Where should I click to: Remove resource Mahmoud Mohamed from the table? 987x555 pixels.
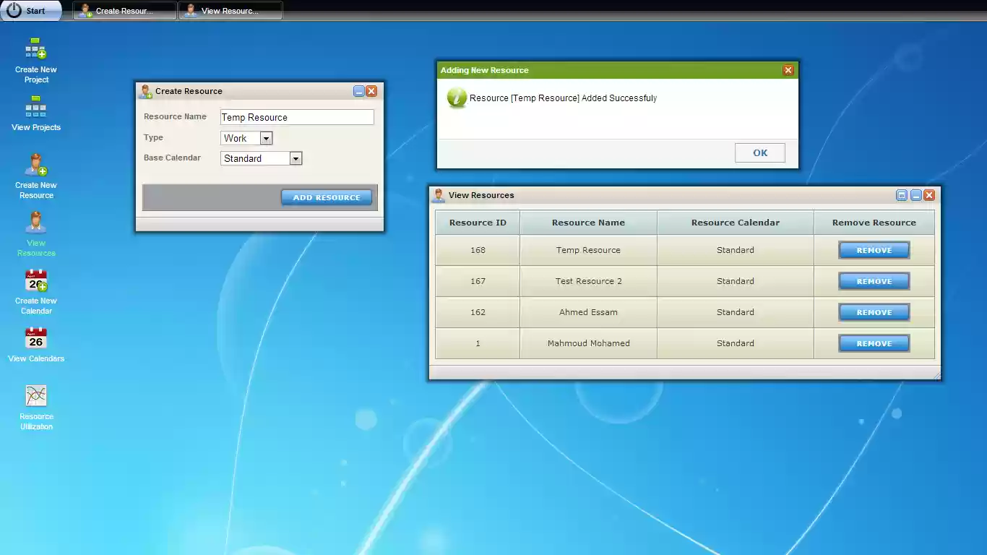(x=874, y=343)
